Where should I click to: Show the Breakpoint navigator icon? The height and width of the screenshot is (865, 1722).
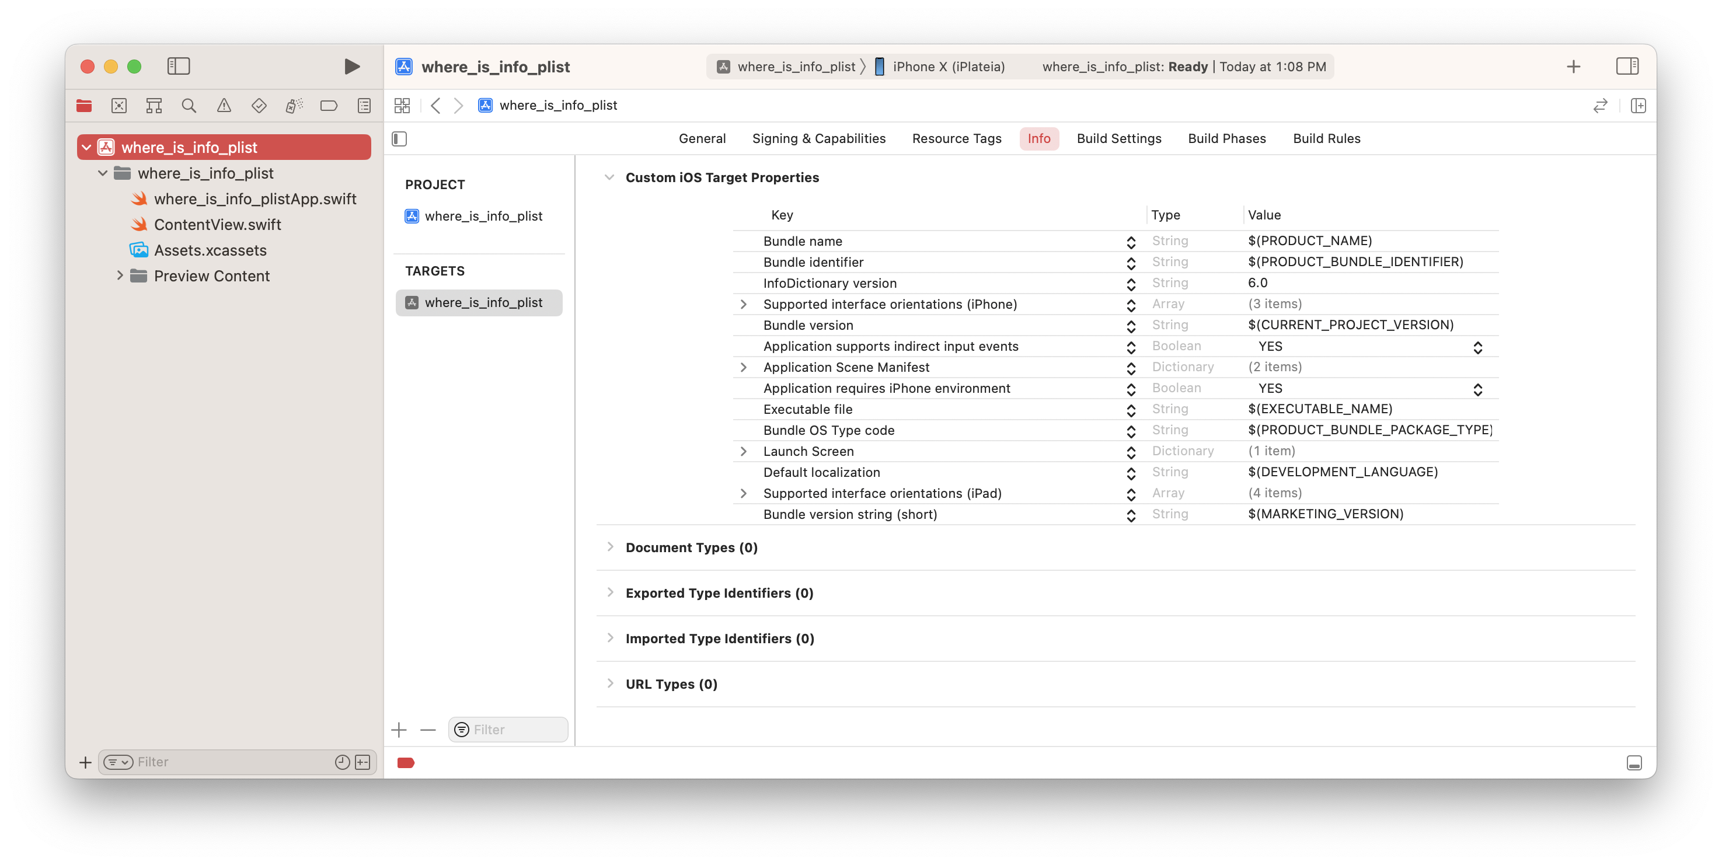point(328,106)
